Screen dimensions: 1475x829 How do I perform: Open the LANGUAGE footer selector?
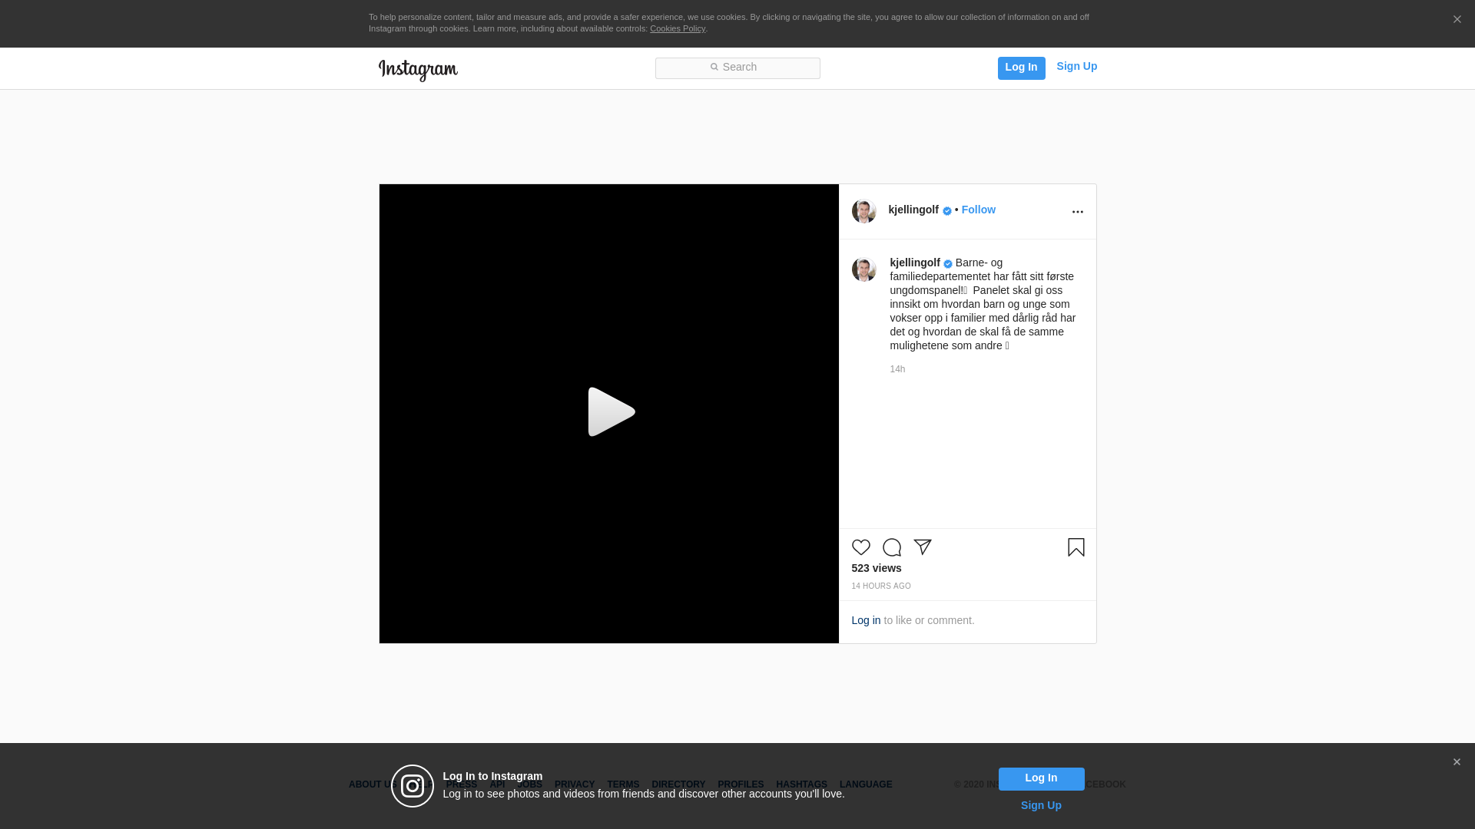(866, 784)
